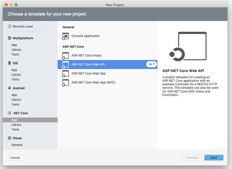Click the Android robot icon

click(9, 88)
